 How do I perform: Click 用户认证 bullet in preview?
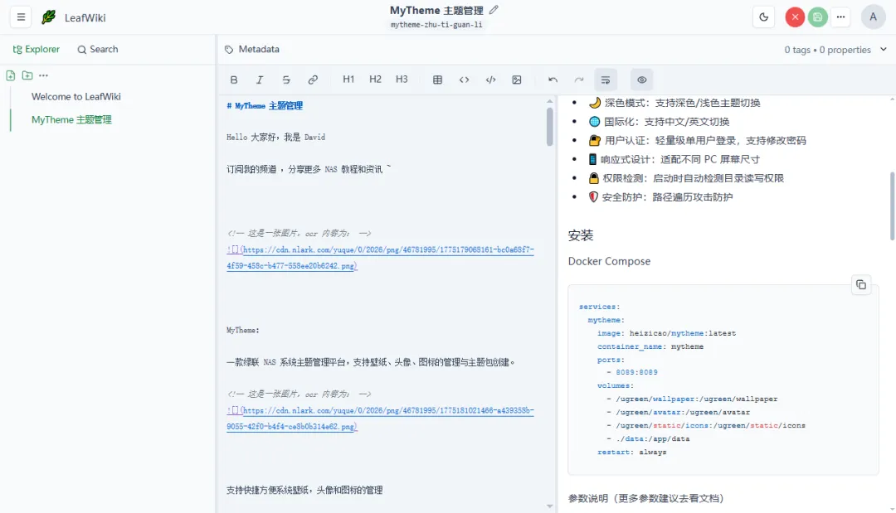click(x=698, y=140)
